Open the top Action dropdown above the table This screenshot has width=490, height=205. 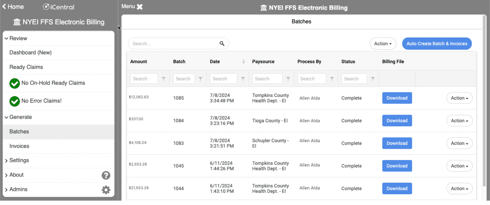click(383, 44)
